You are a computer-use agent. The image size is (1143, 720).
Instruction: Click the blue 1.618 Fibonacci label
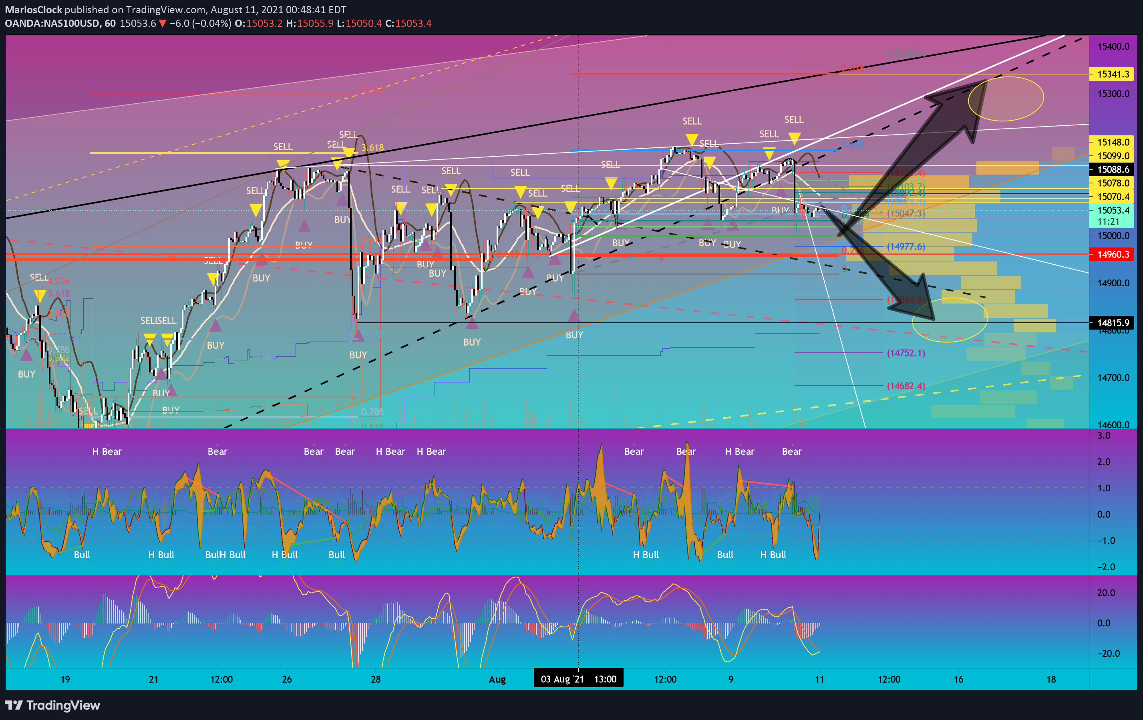853,145
